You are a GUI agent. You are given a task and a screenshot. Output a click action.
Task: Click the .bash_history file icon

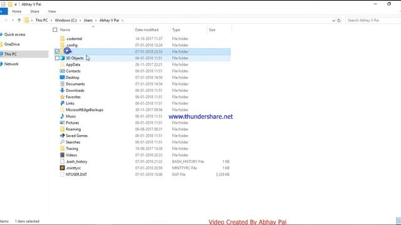(x=62, y=161)
